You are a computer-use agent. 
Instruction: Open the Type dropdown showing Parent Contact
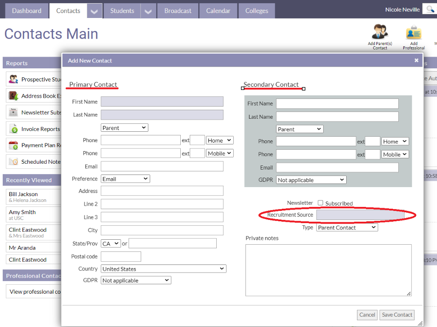(x=347, y=228)
